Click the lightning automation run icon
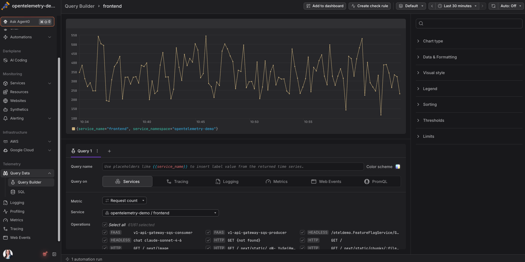The image size is (525, 262). pyautogui.click(x=68, y=259)
